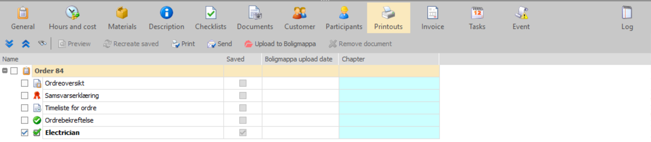651x142 pixels.
Task: Open the Checklists icon
Action: click(211, 13)
